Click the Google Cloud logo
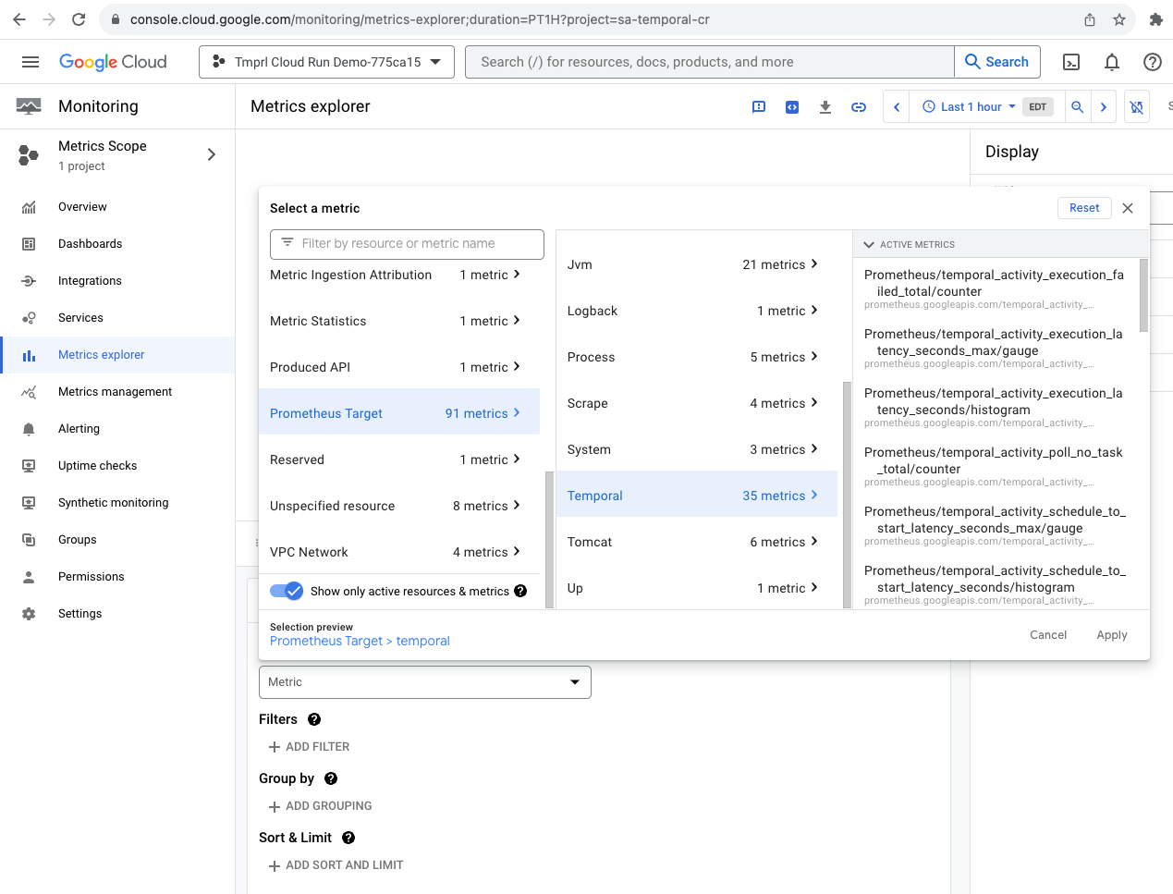 click(x=113, y=62)
